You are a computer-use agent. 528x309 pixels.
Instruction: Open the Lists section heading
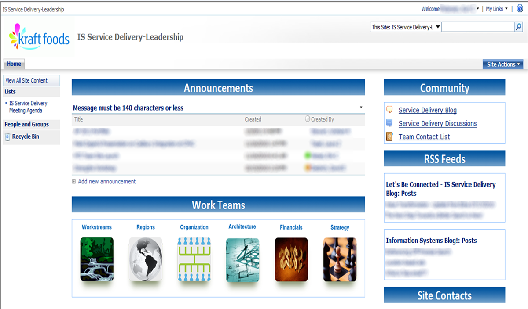tap(10, 92)
